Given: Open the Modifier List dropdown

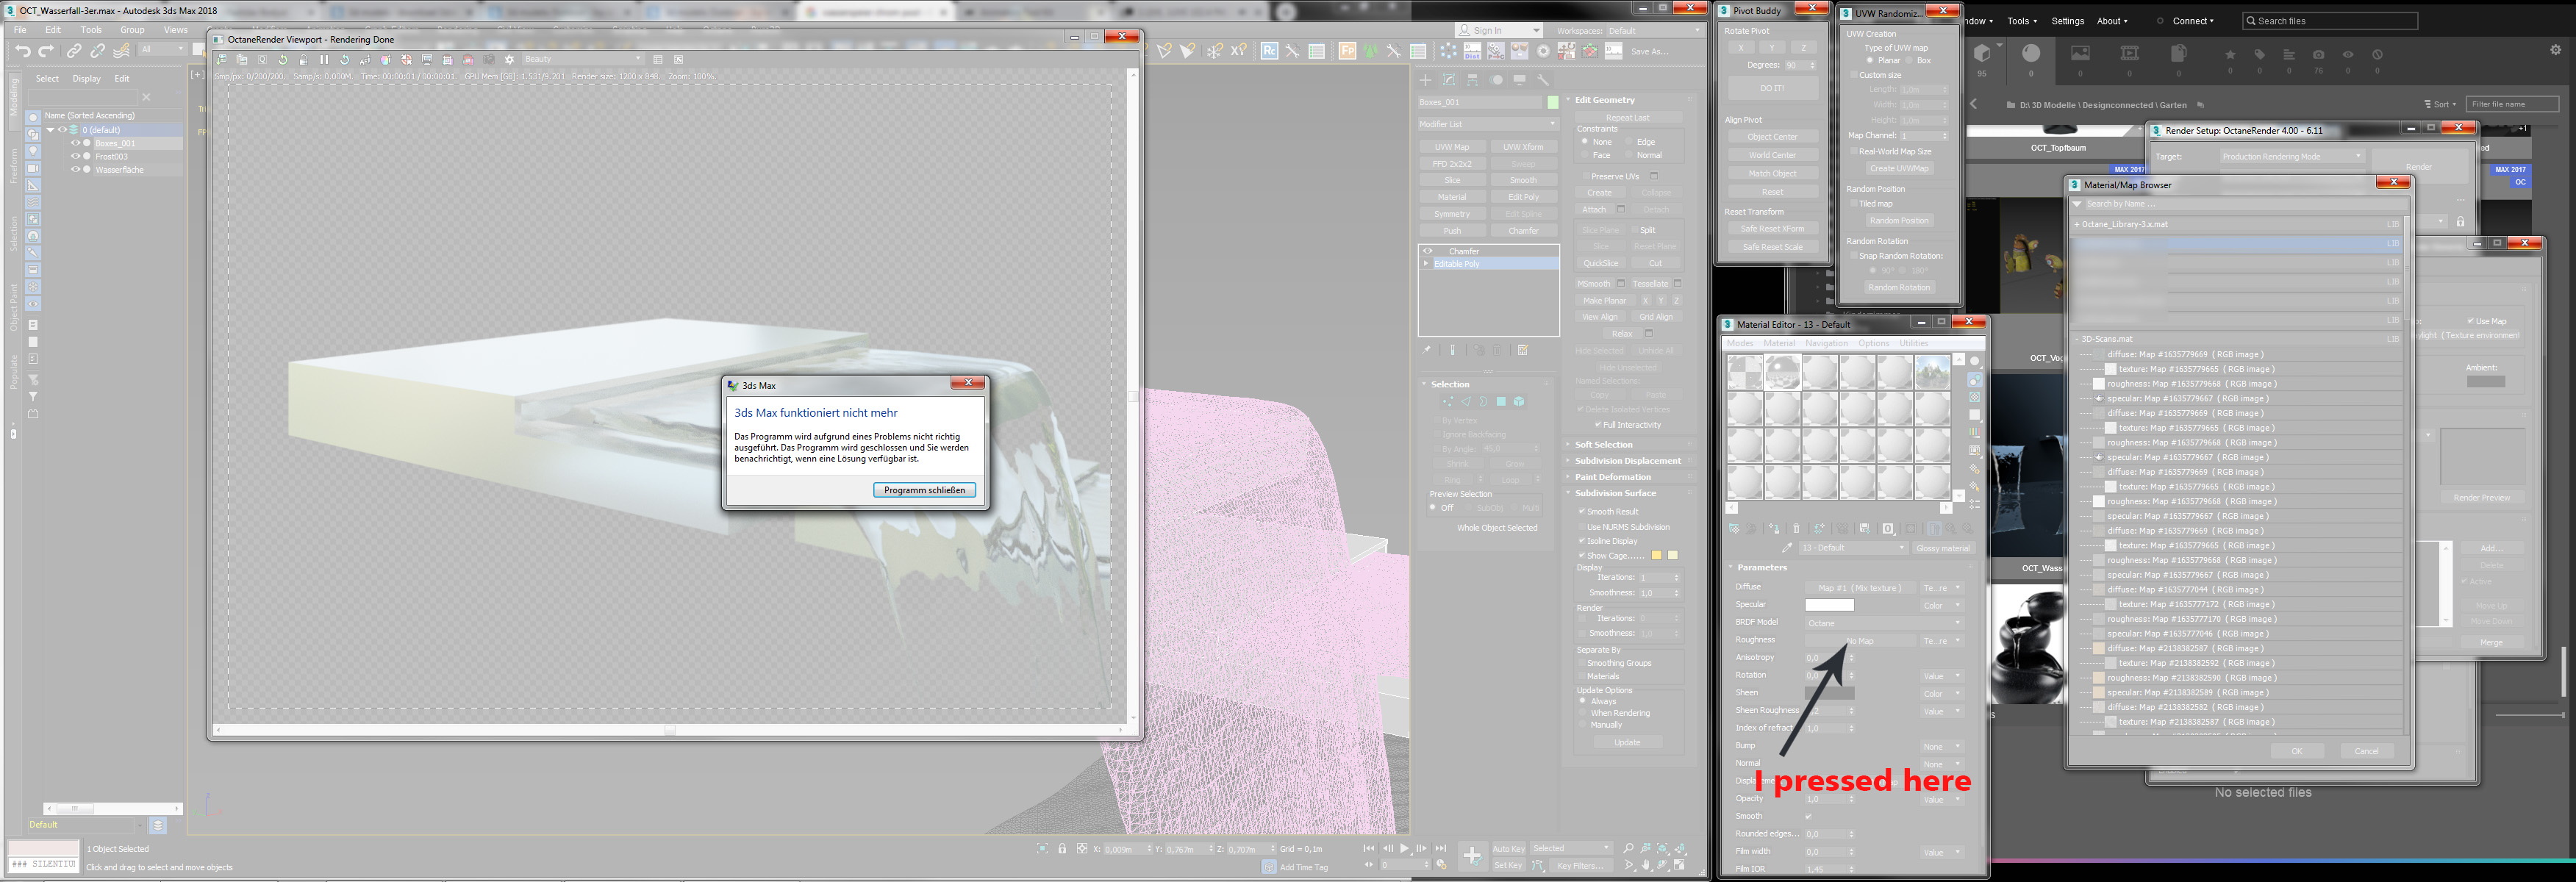Looking at the screenshot, I should coord(1488,124).
